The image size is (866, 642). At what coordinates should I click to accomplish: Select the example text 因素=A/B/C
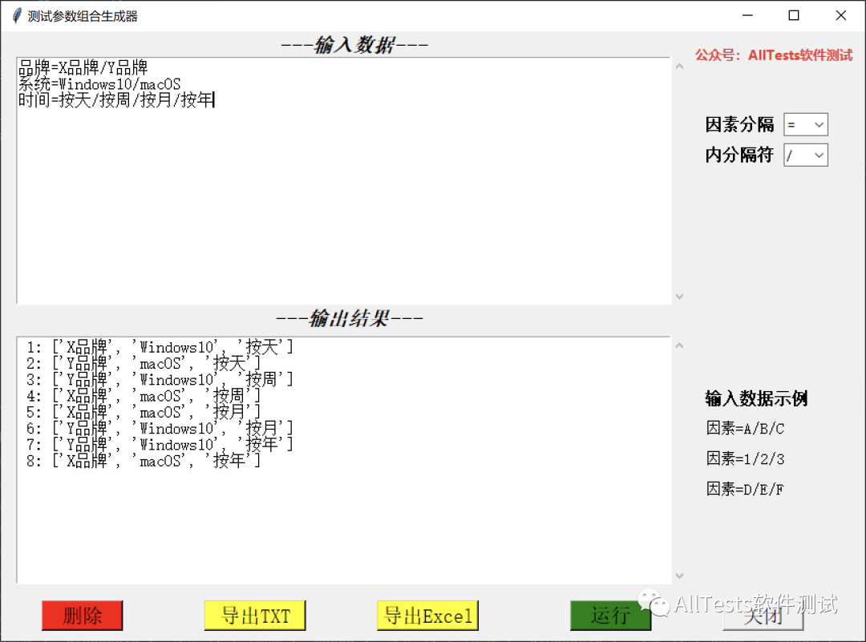pos(745,429)
